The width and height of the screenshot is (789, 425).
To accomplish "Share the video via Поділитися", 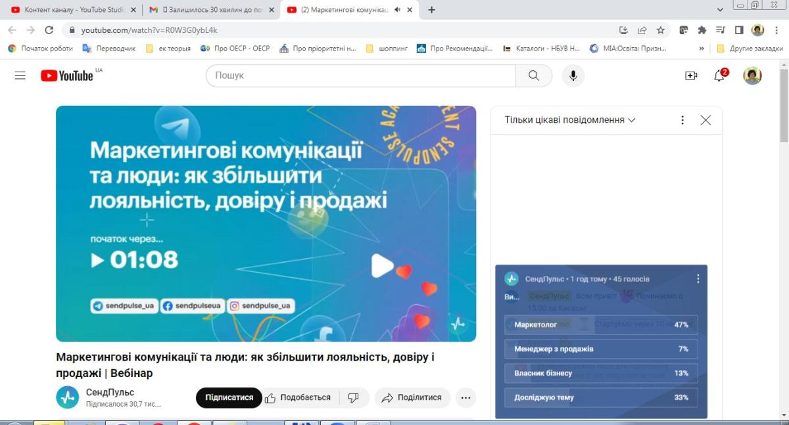I will coord(412,397).
